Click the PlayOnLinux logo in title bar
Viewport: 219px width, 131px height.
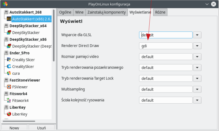[5, 4]
